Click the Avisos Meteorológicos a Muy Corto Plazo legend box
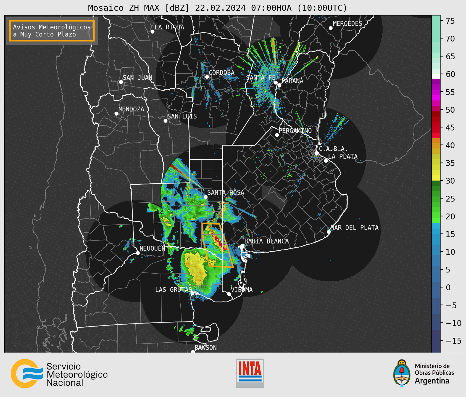This screenshot has width=466, height=397. (52, 31)
